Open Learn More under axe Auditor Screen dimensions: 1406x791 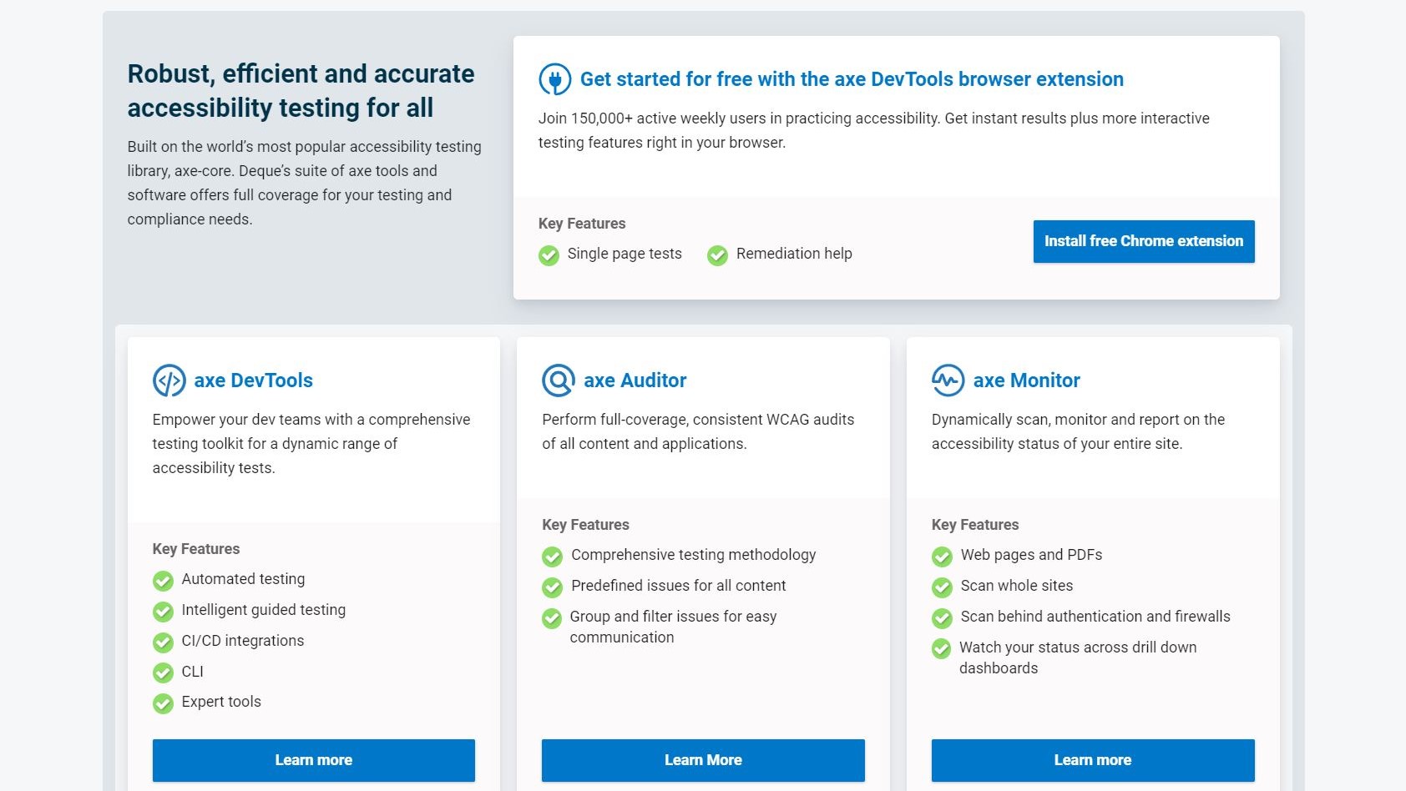pos(703,760)
